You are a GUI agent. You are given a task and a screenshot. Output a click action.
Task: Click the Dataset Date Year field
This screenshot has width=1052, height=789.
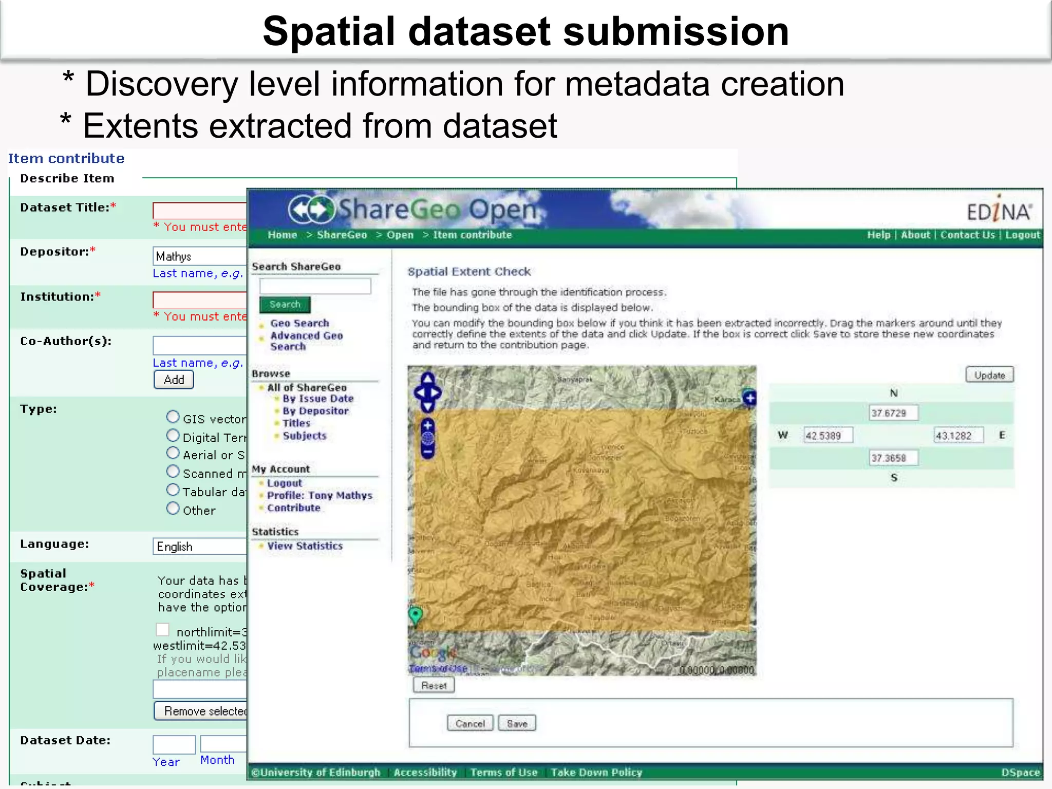click(x=174, y=744)
